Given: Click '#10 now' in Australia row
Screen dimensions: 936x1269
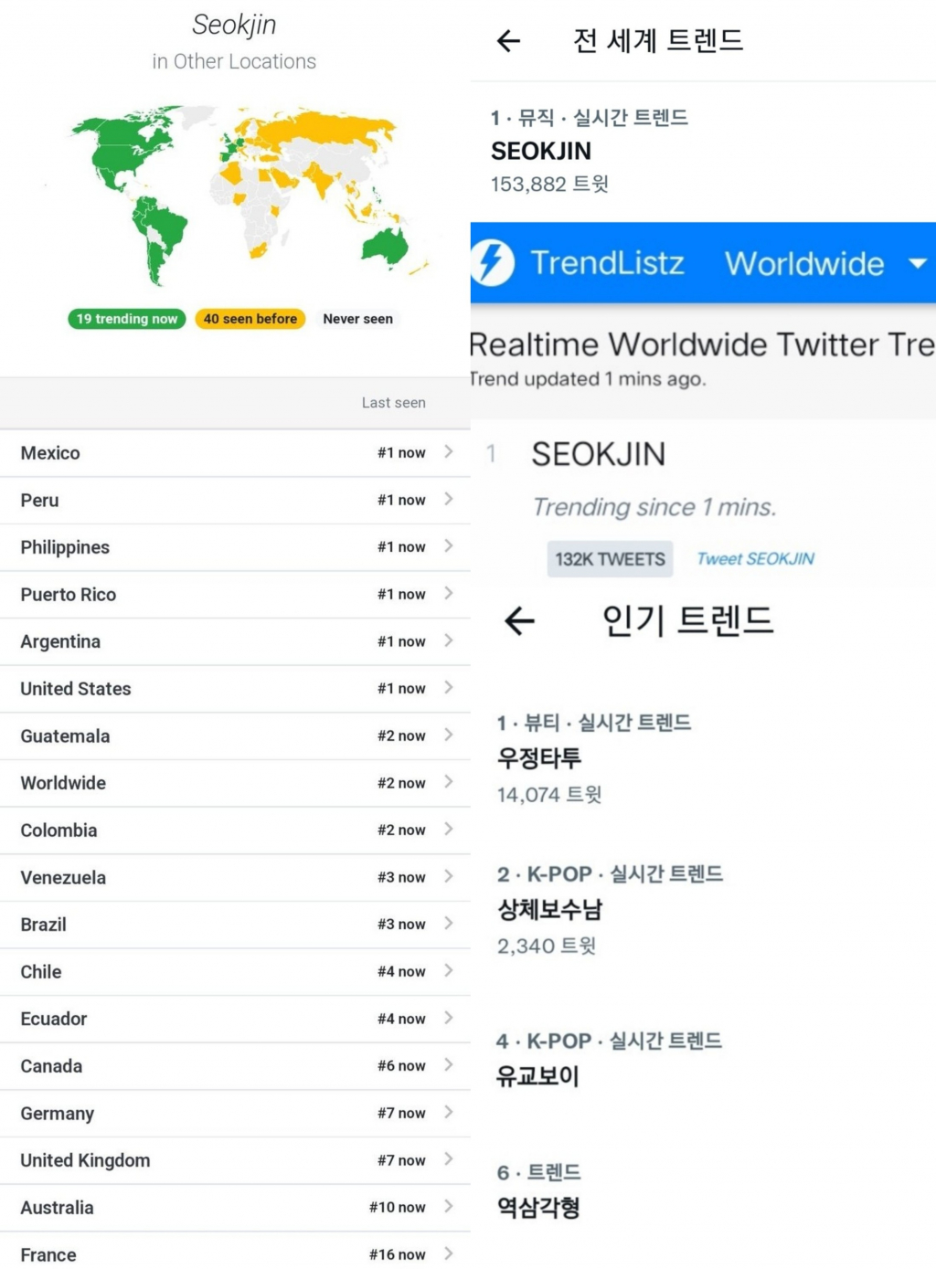Looking at the screenshot, I should [x=397, y=1208].
